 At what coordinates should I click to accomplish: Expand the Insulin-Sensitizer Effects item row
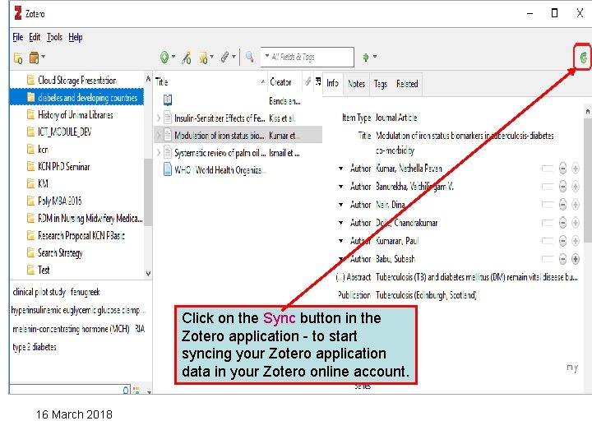coord(159,118)
